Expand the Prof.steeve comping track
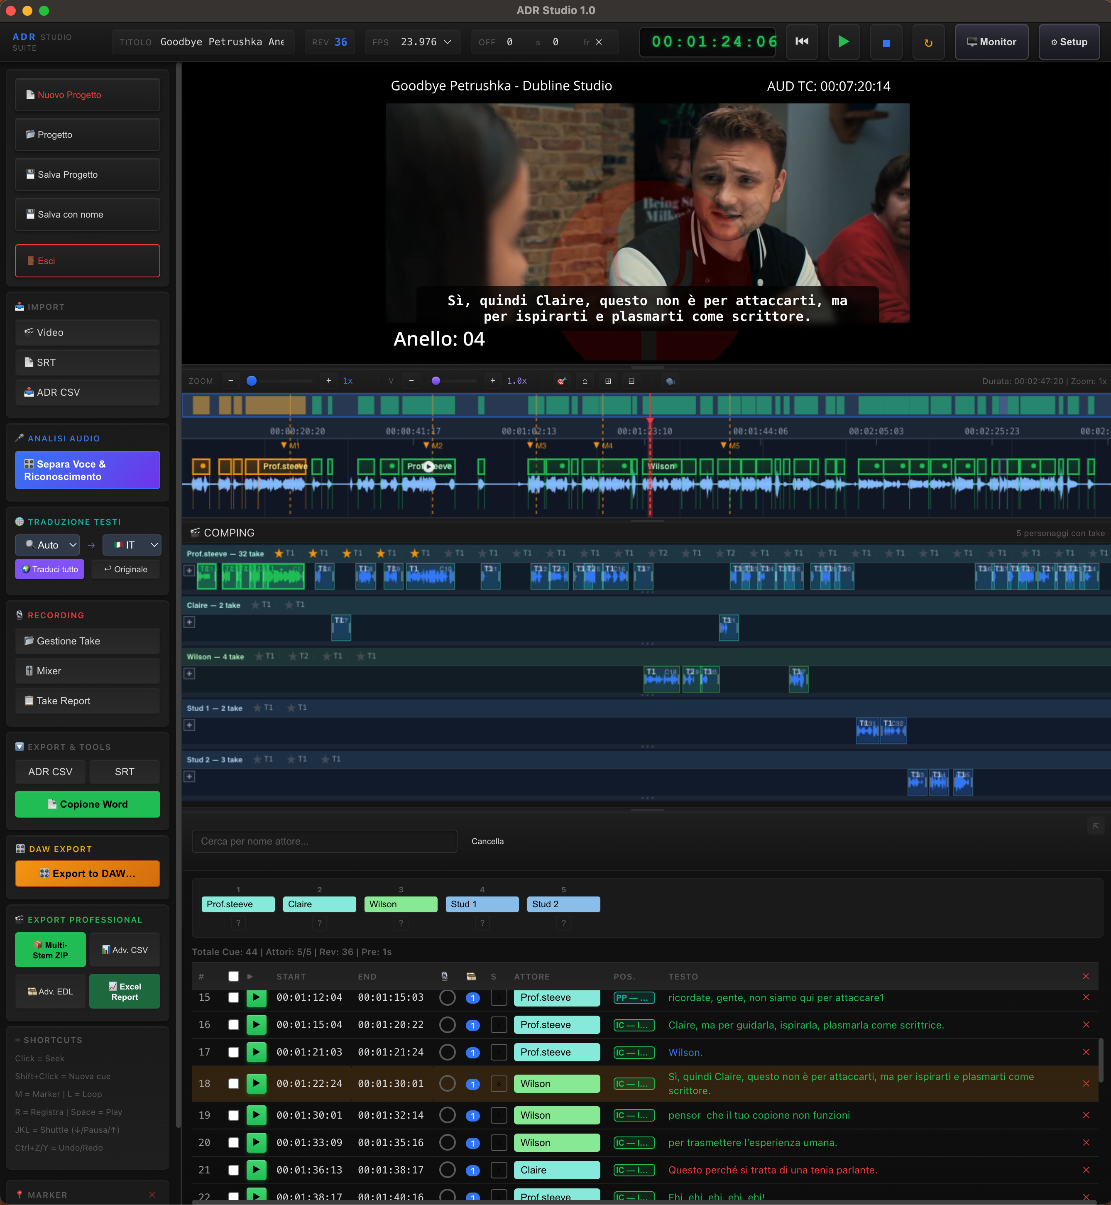Screen dimensions: 1111x1205 pyautogui.click(x=189, y=570)
